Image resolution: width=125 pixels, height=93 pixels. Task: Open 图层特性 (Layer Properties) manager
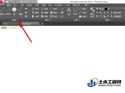(x=92, y=12)
